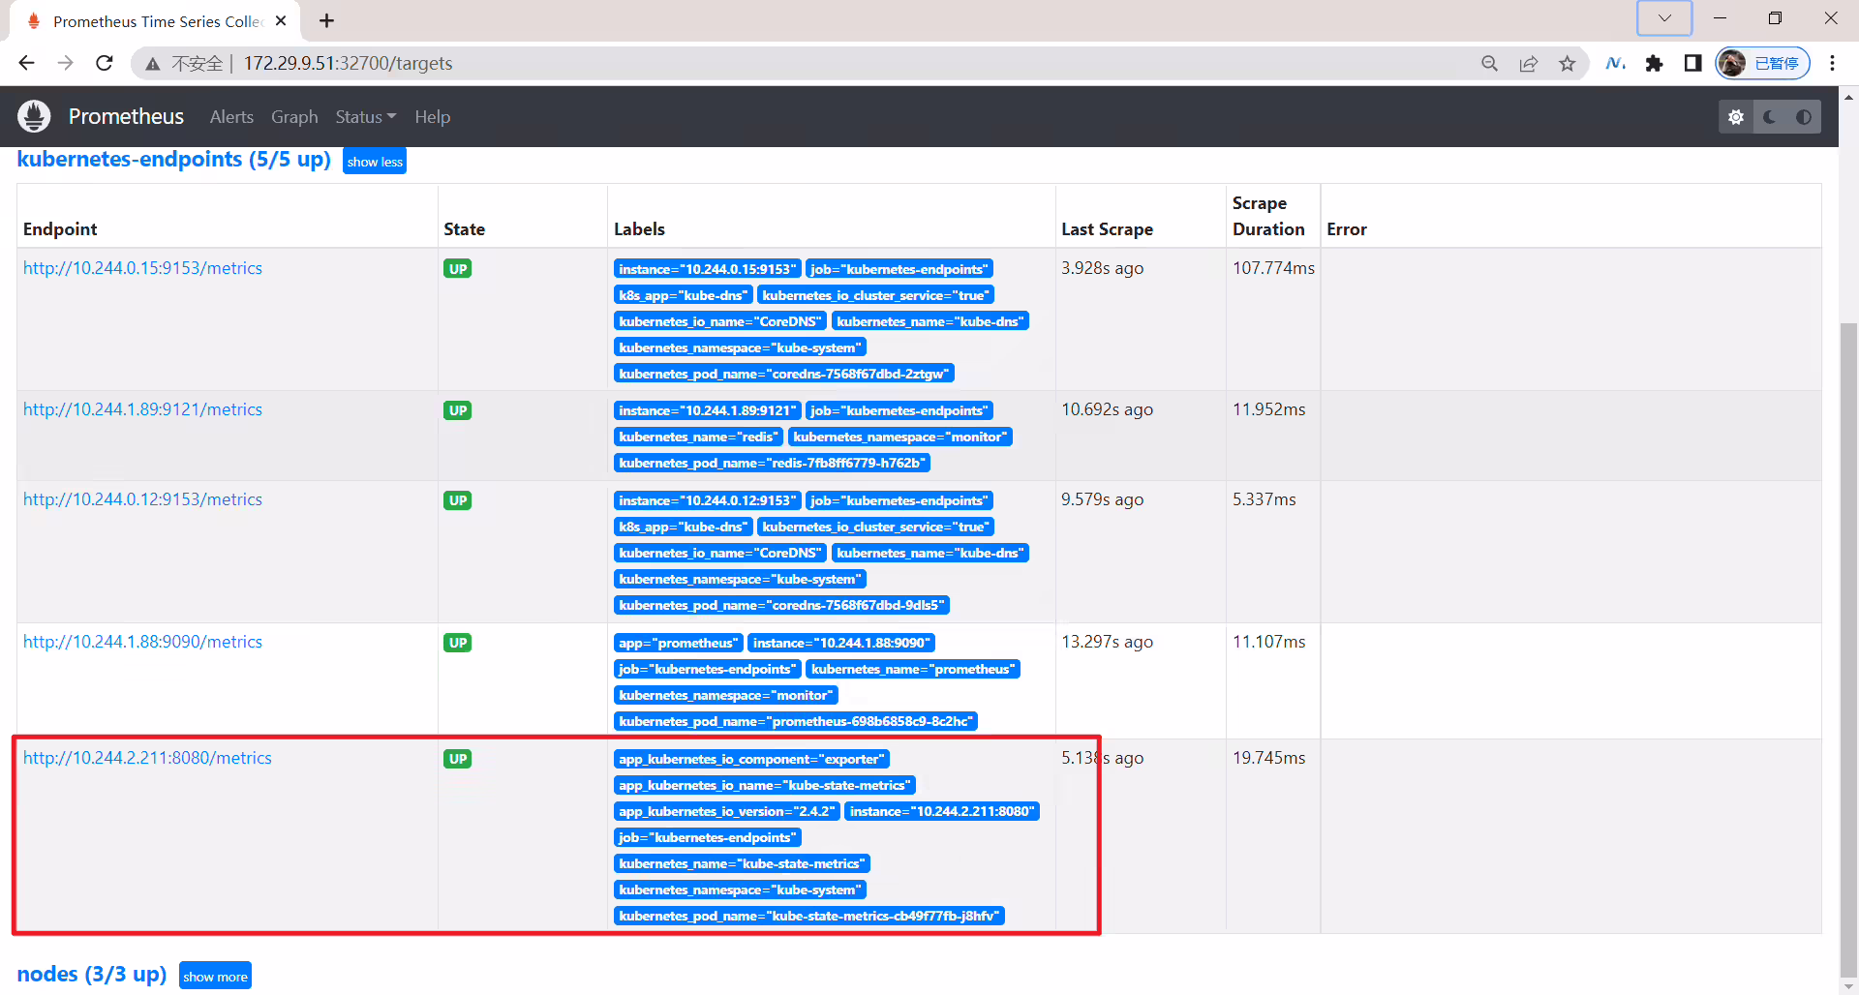This screenshot has width=1859, height=995.
Task: Click the profile avatar button labeled 已暂停
Action: coord(1762,63)
